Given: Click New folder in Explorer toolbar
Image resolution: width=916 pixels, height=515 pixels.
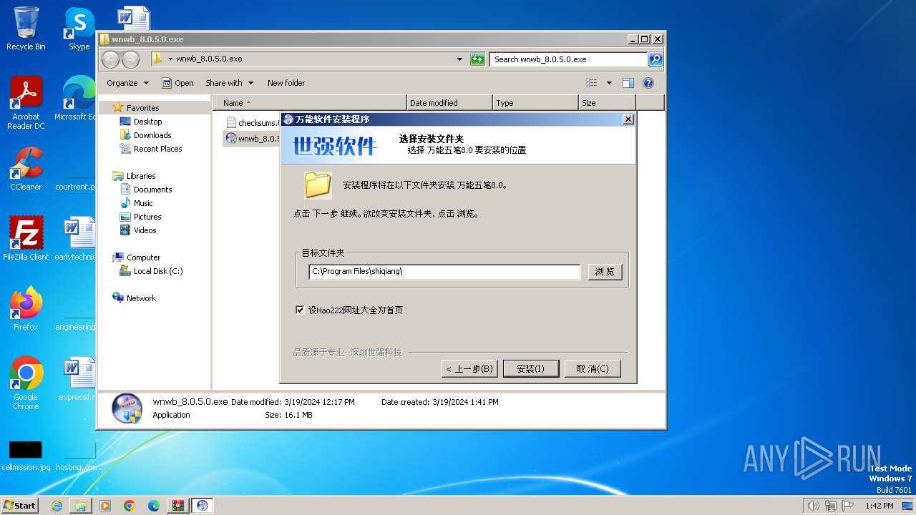Looking at the screenshot, I should (286, 83).
